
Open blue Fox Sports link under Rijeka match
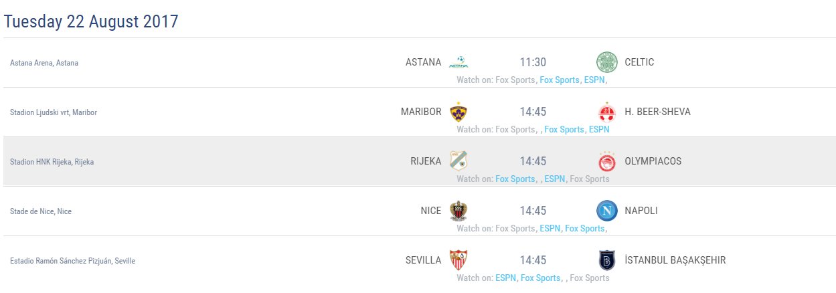tap(515, 179)
